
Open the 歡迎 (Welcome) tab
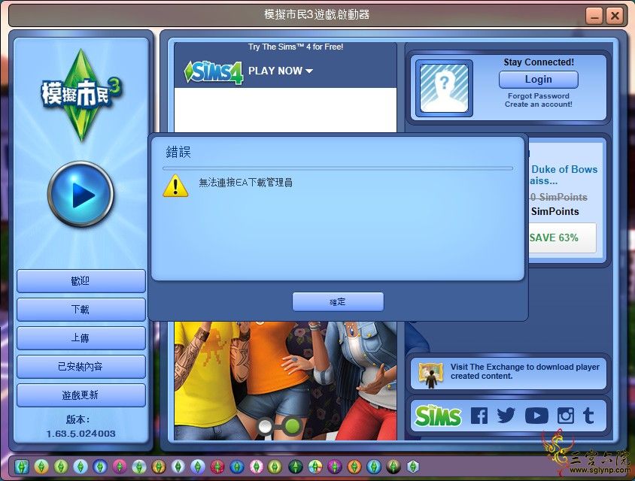(81, 281)
